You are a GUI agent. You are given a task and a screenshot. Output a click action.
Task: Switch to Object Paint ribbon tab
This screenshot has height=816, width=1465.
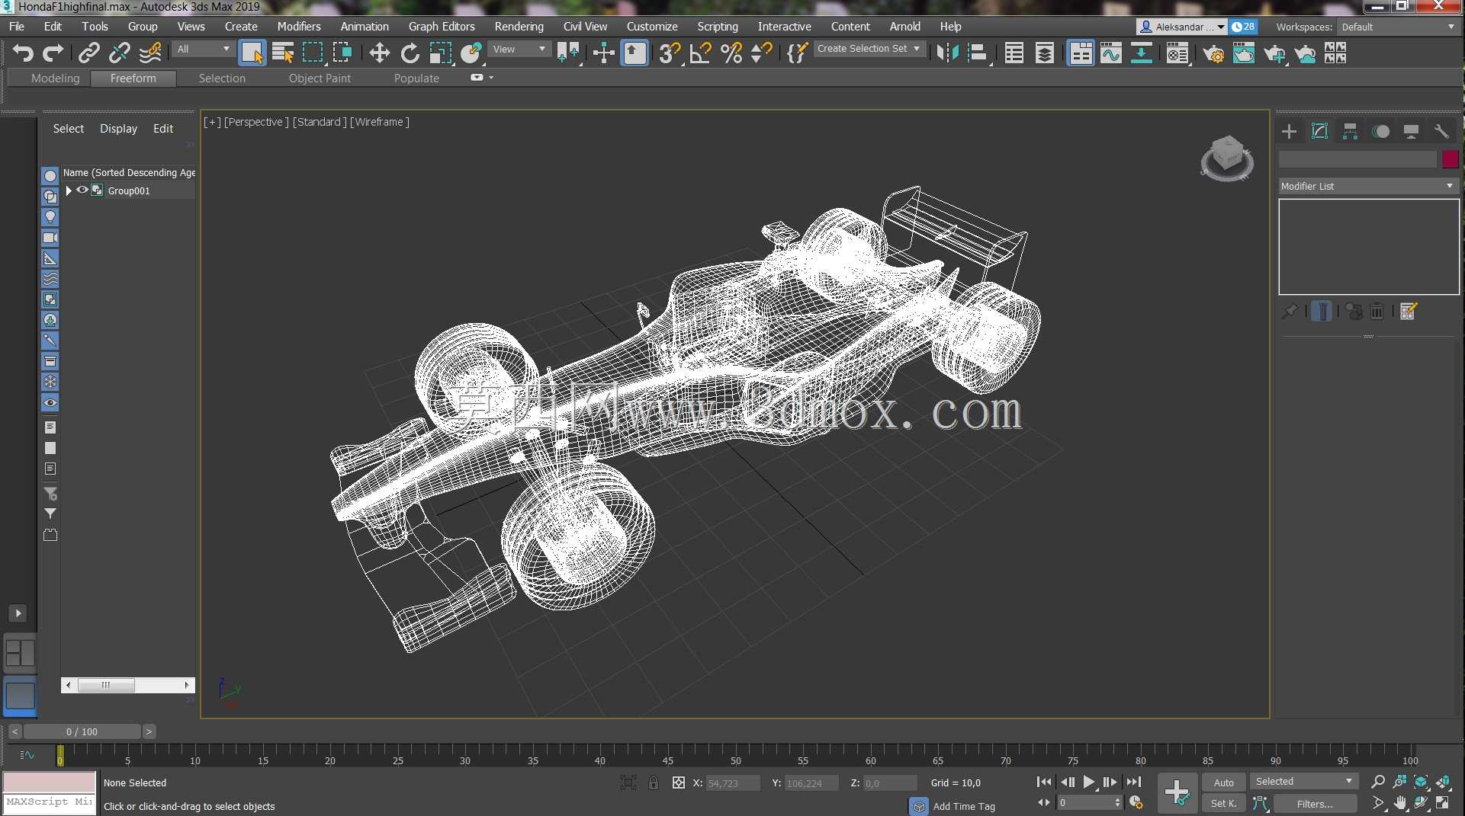(x=320, y=78)
